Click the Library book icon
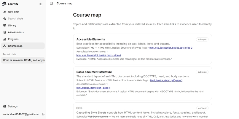The width and height of the screenshot is (239, 119). [x=5, y=26]
